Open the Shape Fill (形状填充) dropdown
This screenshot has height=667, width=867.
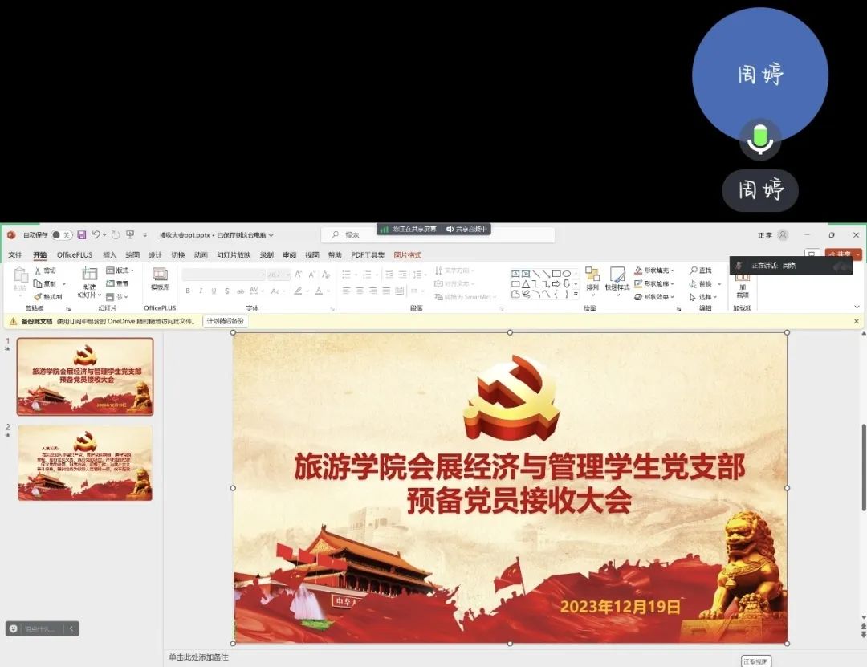pos(655,270)
